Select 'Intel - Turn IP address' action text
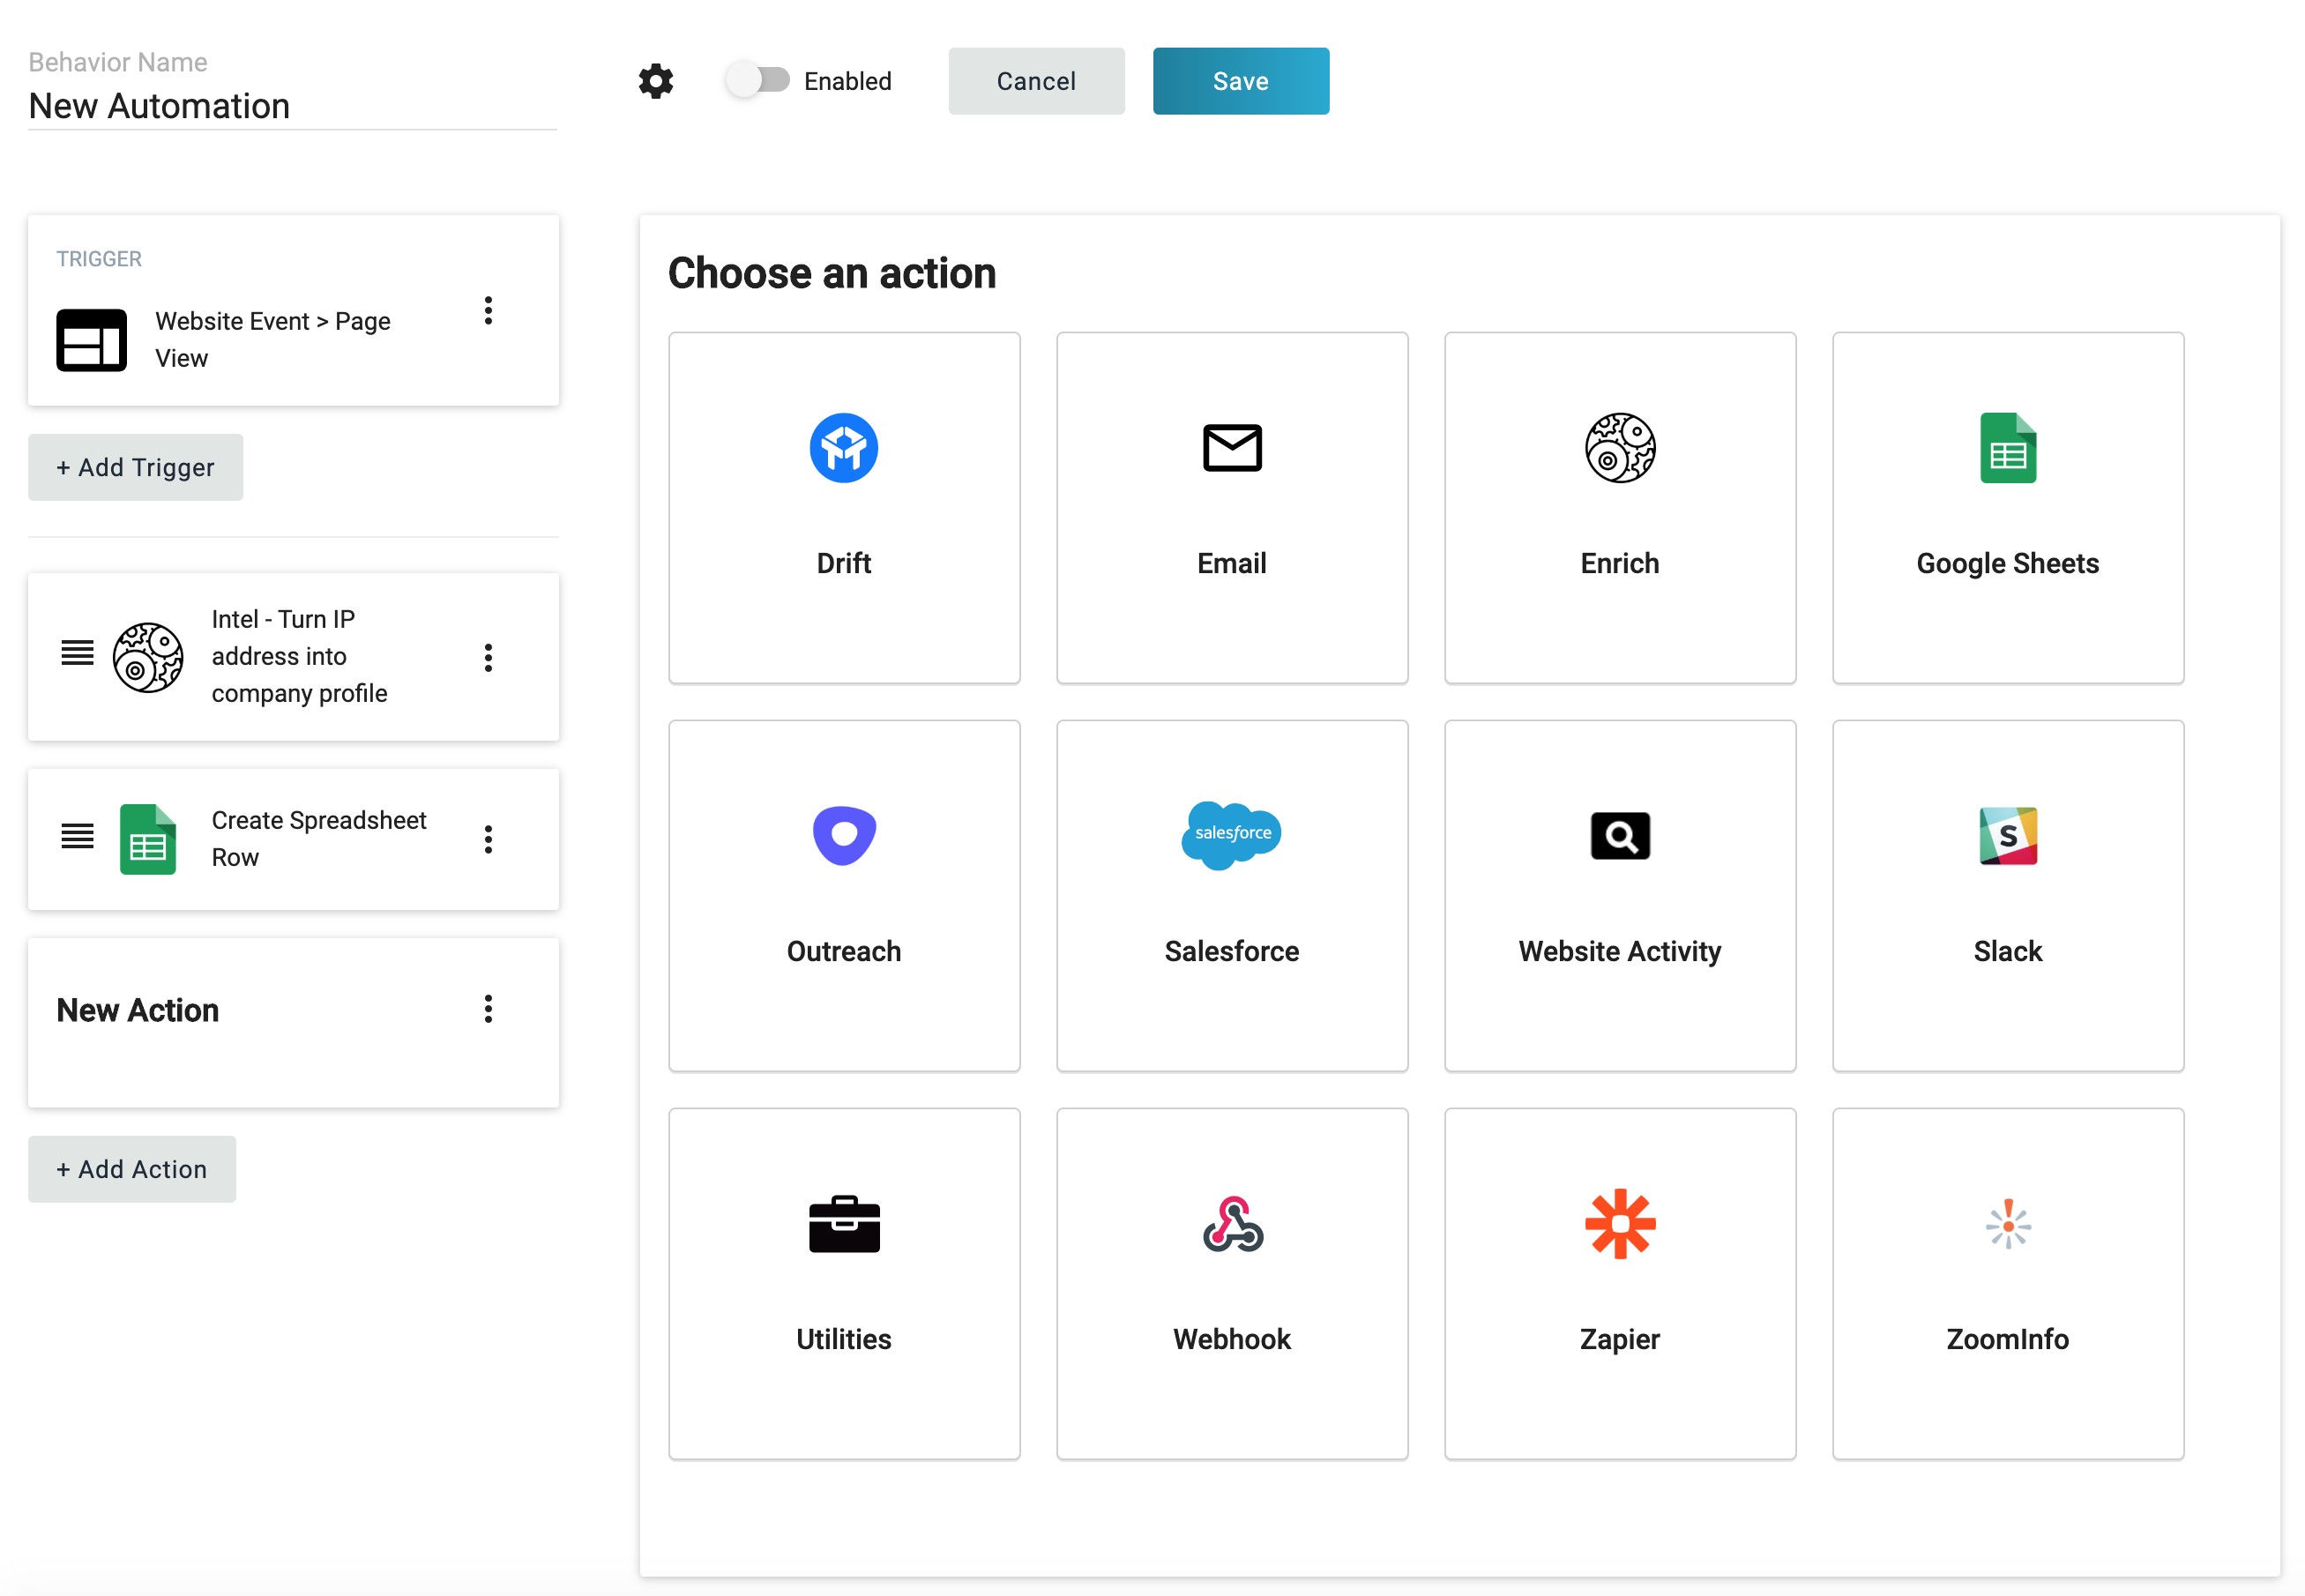The image size is (2305, 1596). pos(300,656)
